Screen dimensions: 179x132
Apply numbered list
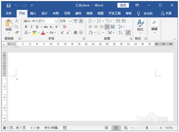[99, 21]
